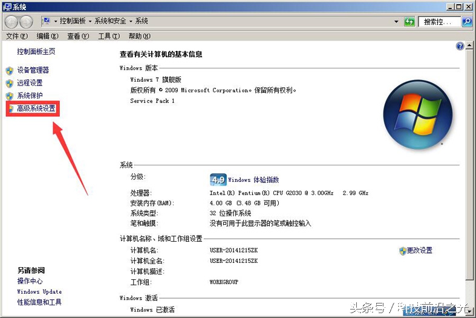Click the shield icon beside 远程设置
This screenshot has height=318, width=476.
[10, 84]
